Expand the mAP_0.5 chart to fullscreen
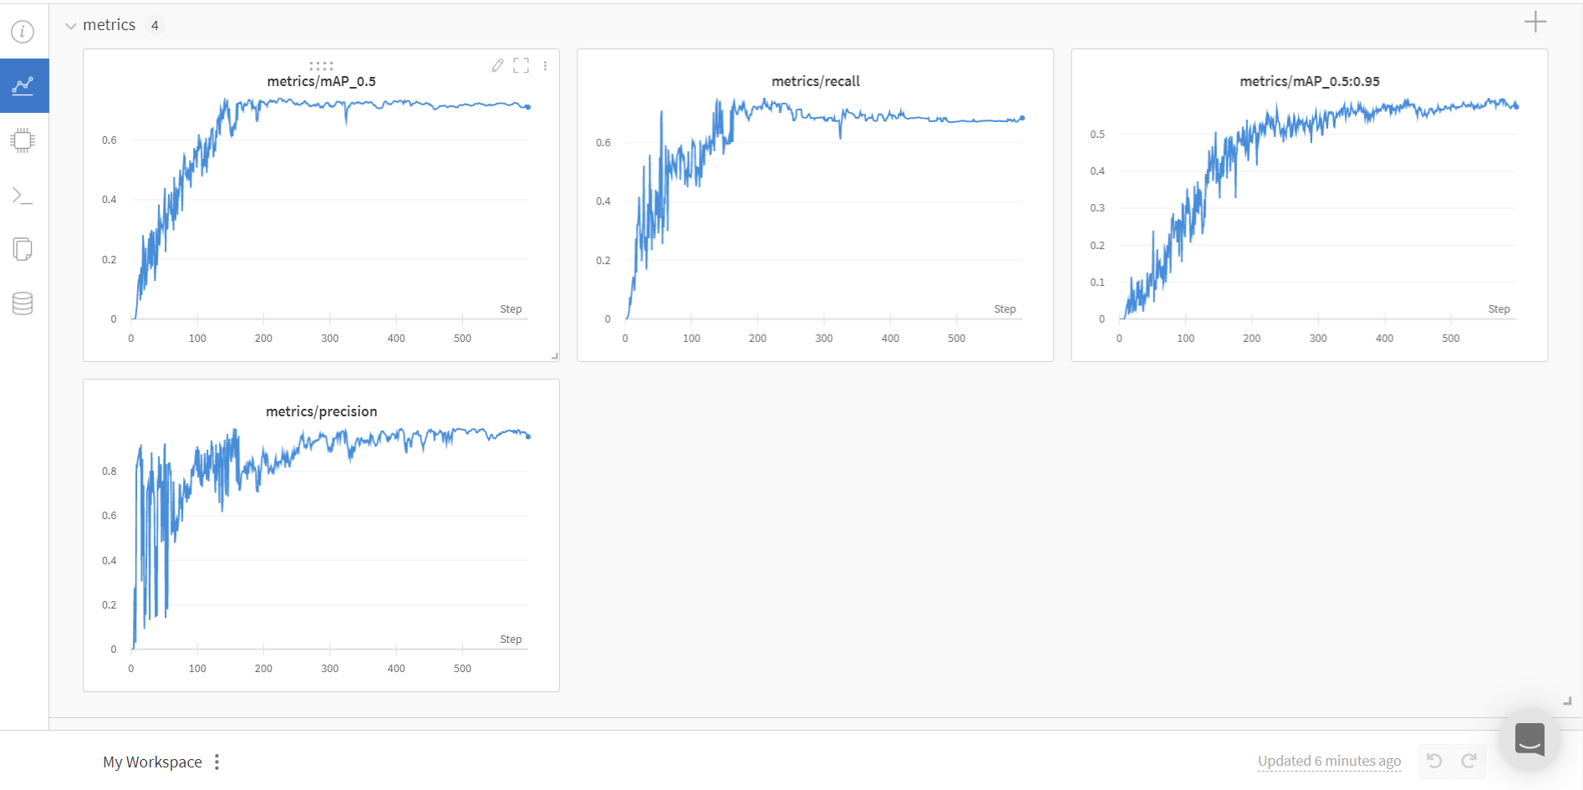 point(521,65)
